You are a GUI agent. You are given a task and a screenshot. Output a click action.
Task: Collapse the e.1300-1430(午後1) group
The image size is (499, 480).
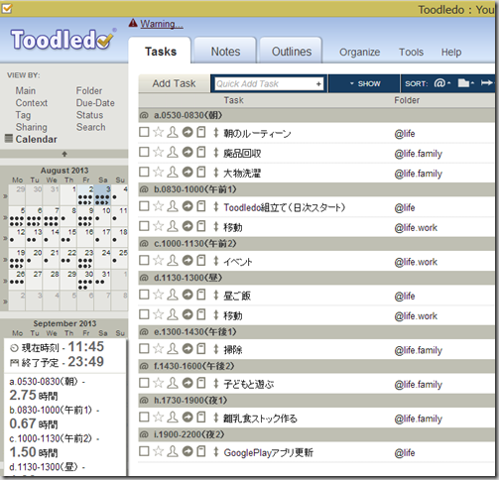tap(316, 332)
